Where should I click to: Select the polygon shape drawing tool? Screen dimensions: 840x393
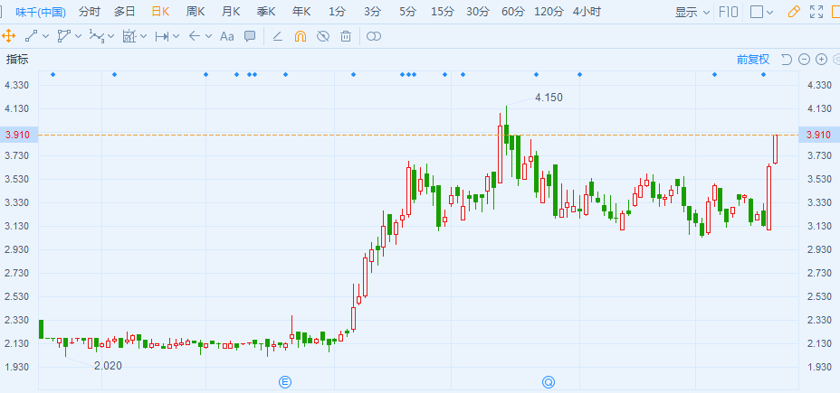[x=63, y=36]
